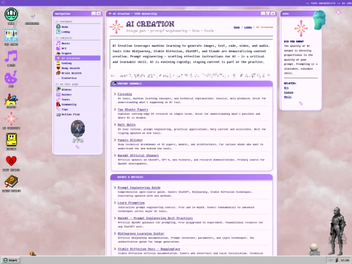Open the Two Minute Papers link
Image resolution: width=352 pixels, height=264 pixels.
[133, 110]
